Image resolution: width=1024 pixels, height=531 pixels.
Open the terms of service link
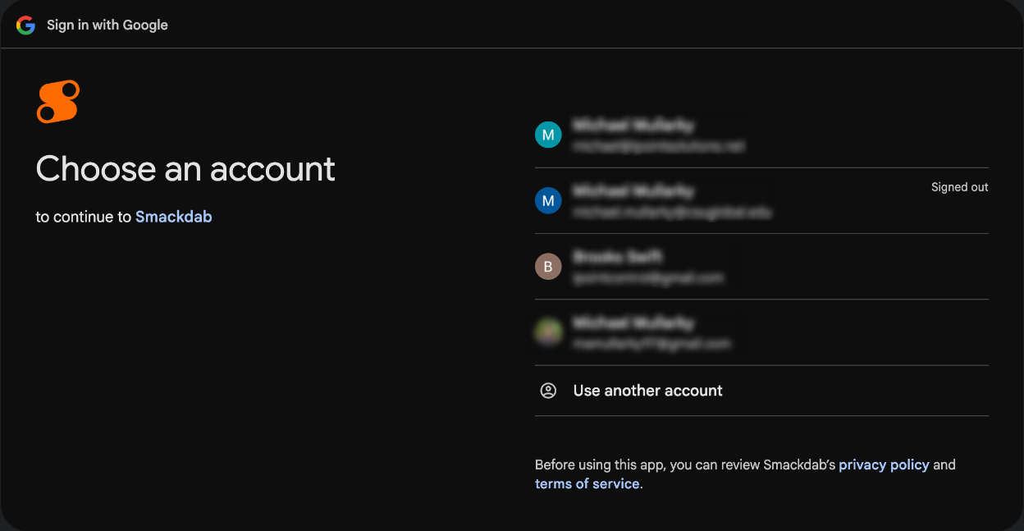(587, 483)
